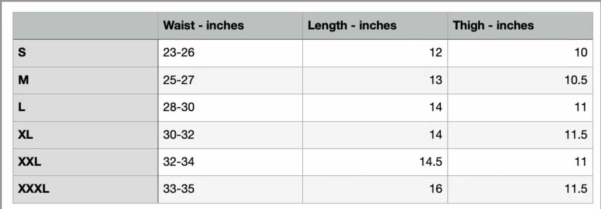Select the L size row header
The width and height of the screenshot is (601, 209).
[22, 107]
